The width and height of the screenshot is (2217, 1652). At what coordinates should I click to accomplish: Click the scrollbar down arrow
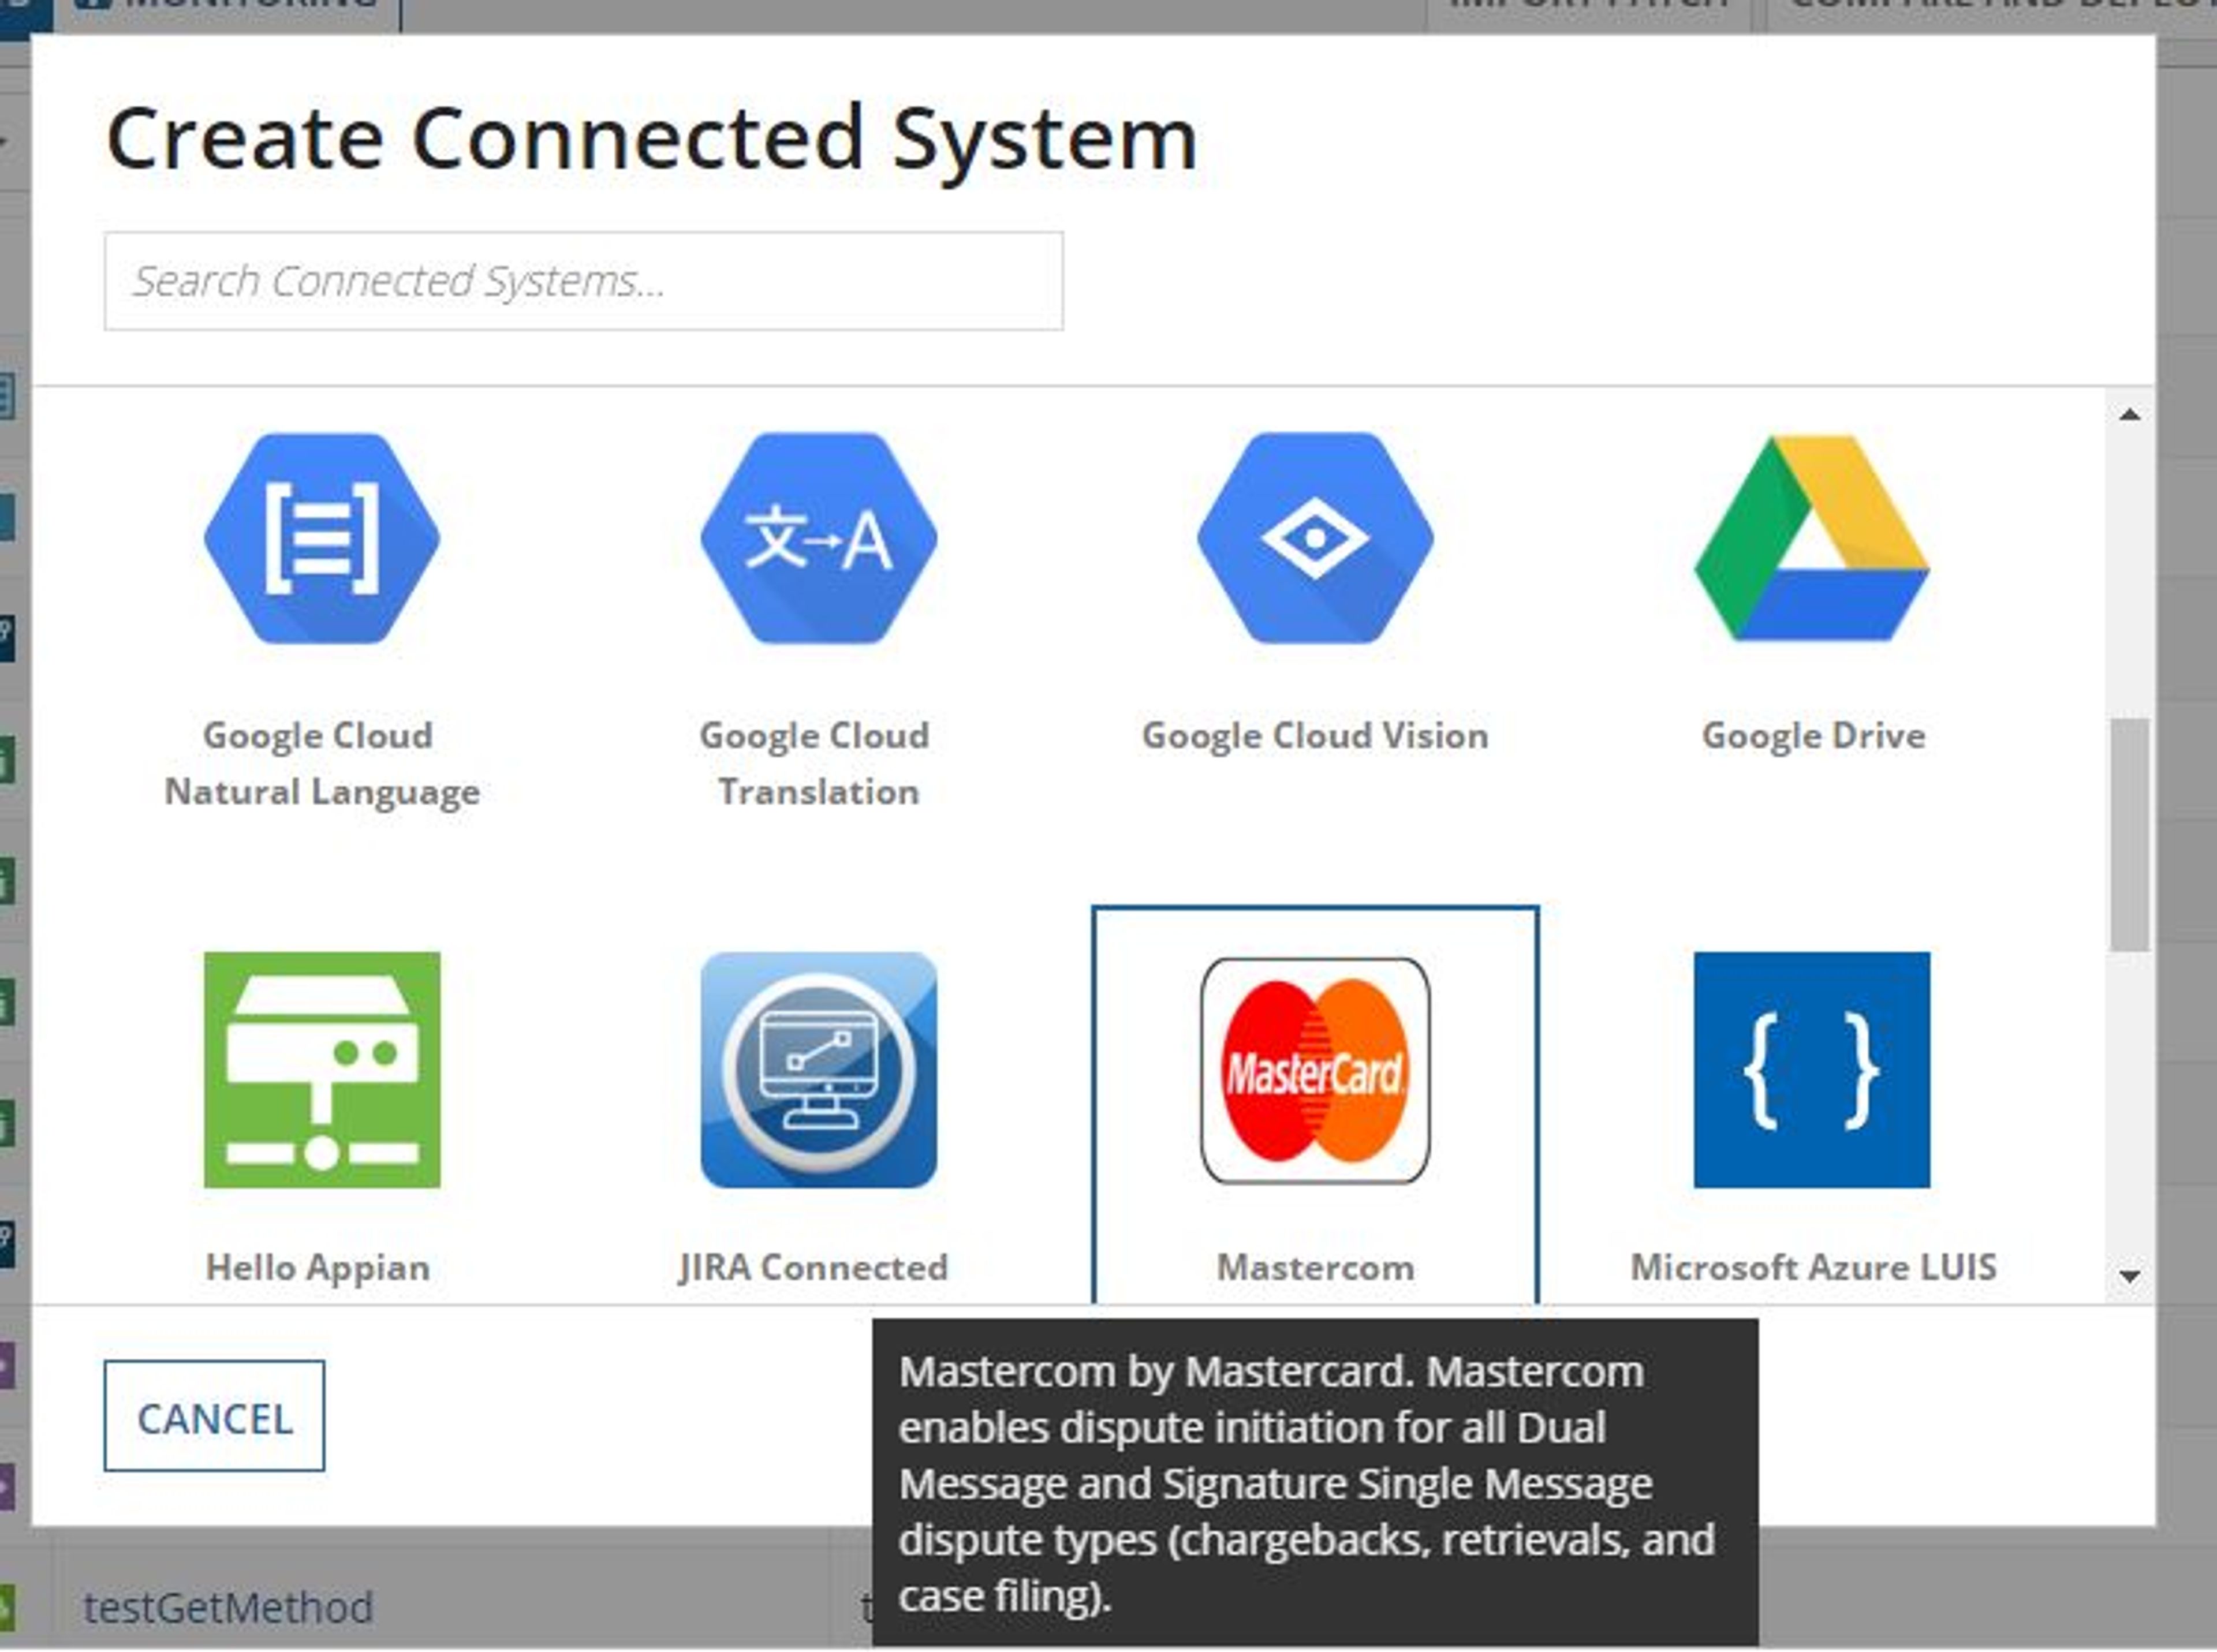(x=2130, y=1277)
